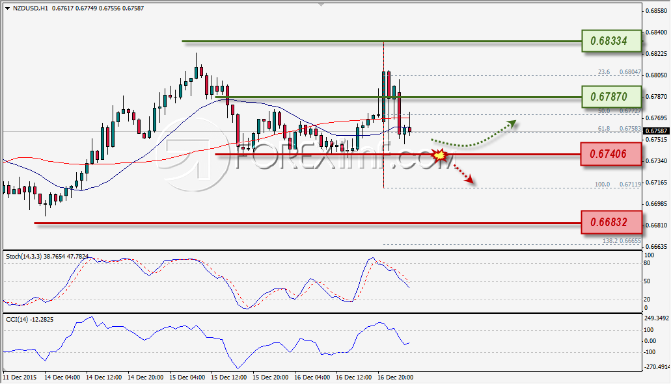Click the 138.2 Fibonacci label 0.66655

[x=622, y=241]
